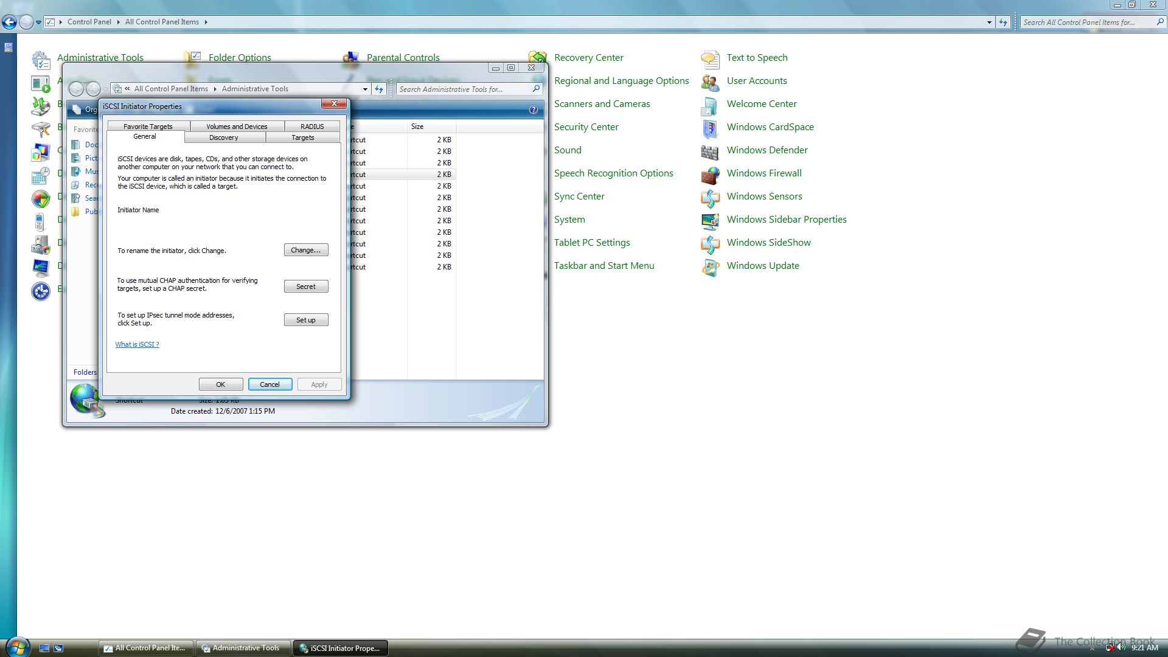
Task: Open the Sound control panel item
Action: pyautogui.click(x=568, y=150)
